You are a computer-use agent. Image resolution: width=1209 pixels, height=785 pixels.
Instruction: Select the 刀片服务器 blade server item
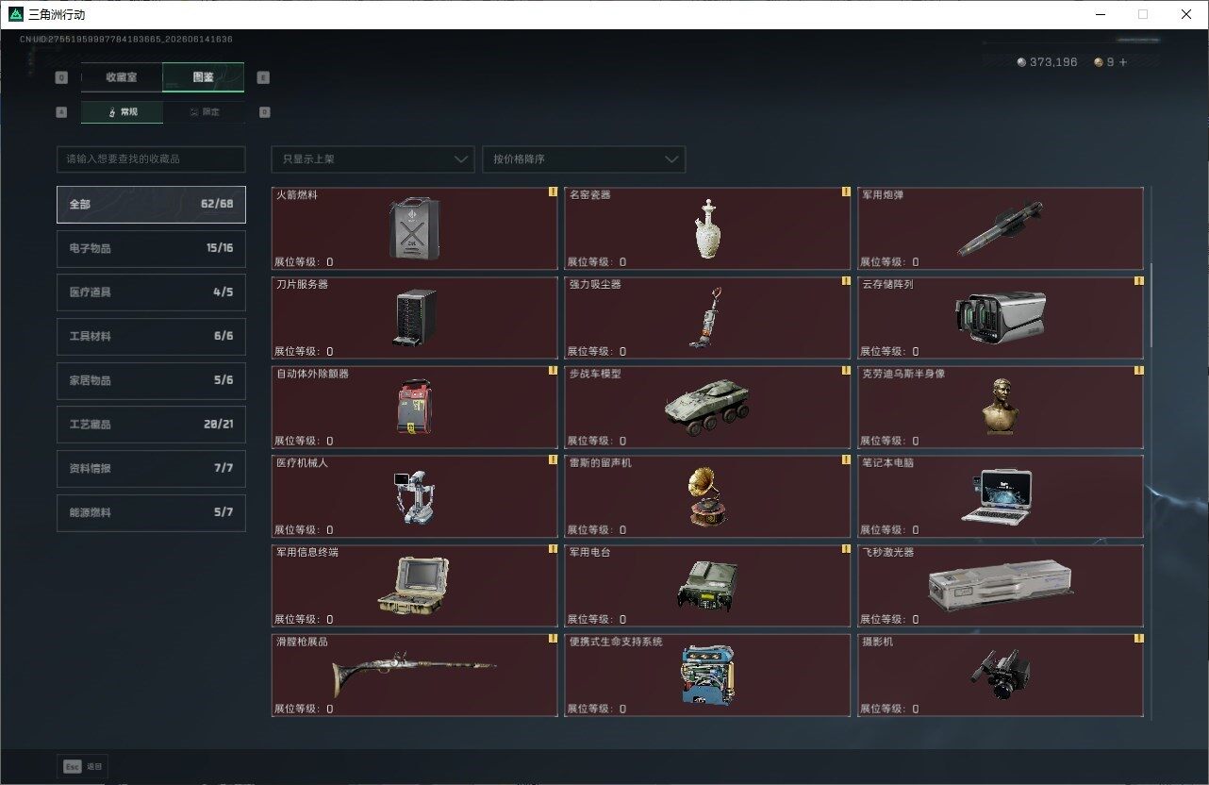[415, 318]
